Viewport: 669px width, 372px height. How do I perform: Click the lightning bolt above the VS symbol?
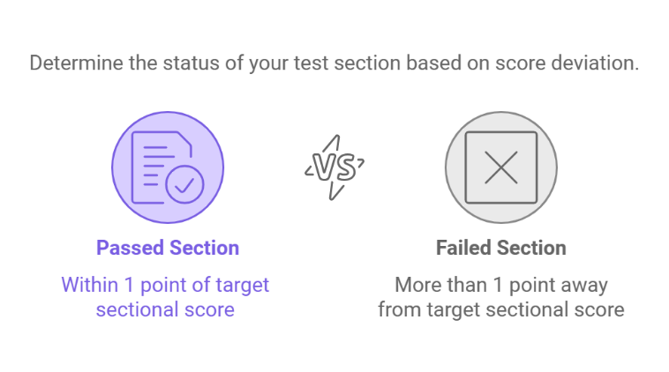pos(334,144)
